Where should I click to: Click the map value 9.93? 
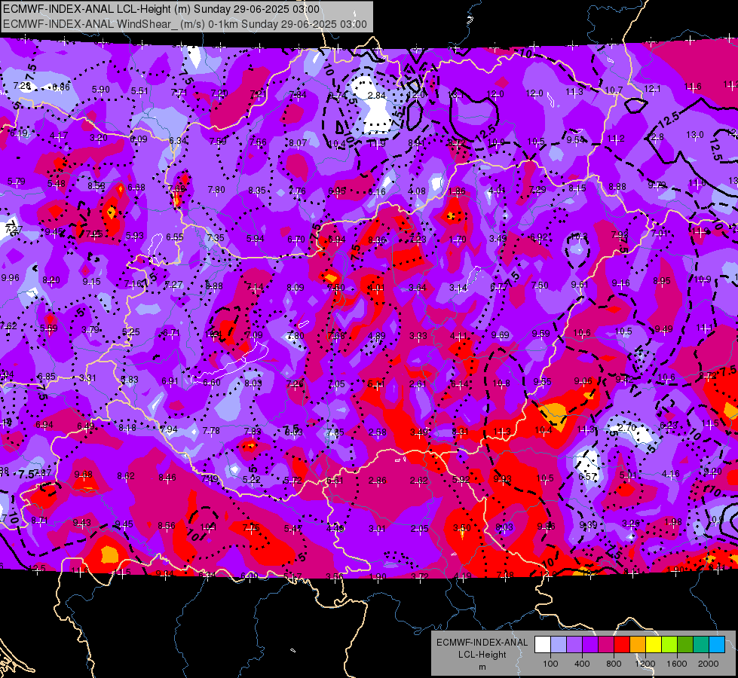point(503,479)
